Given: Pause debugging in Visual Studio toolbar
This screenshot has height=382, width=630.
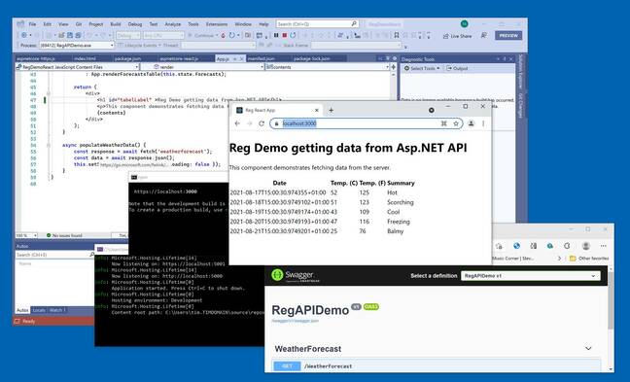Looking at the screenshot, I should click(276, 35).
